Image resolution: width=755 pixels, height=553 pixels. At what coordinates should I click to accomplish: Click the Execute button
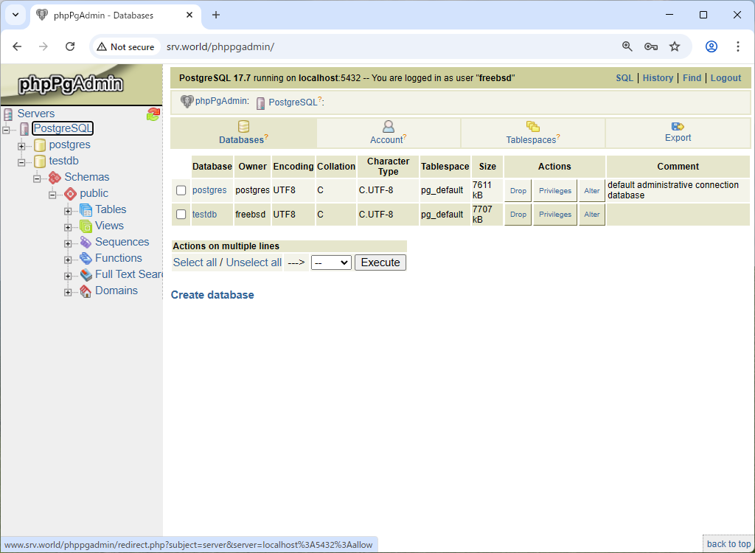[x=380, y=262]
